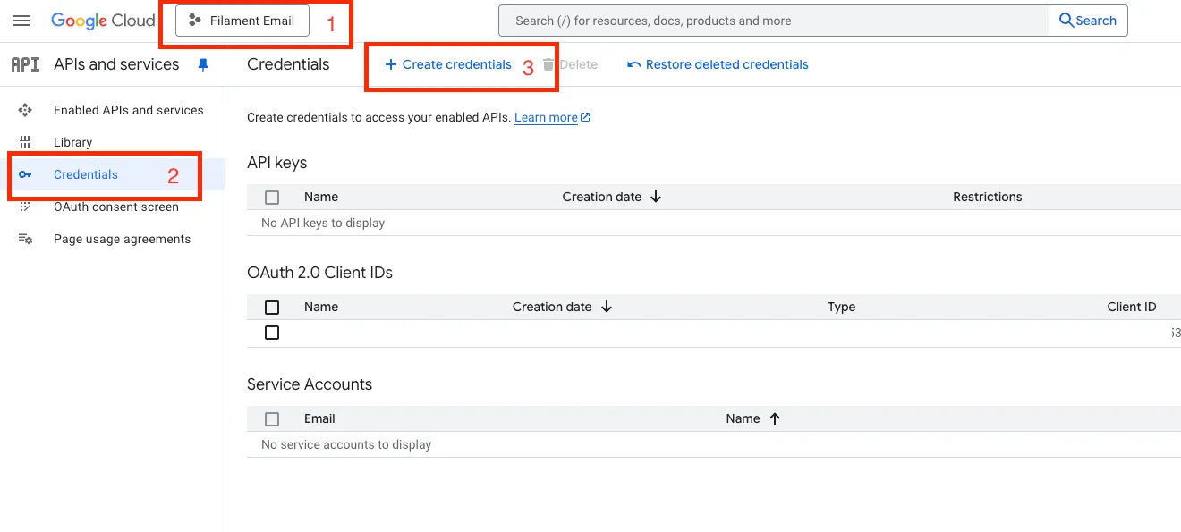The height and width of the screenshot is (532, 1181).
Task: Click the APIs and services heading
Action: (x=116, y=64)
